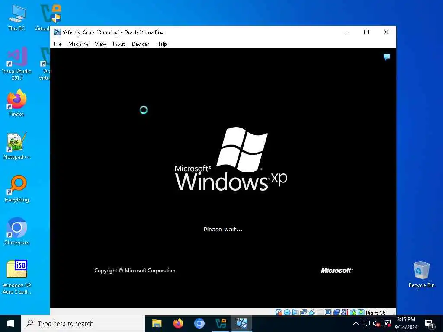Open Firefox from the taskbar
The width and height of the screenshot is (443, 332).
point(178,323)
